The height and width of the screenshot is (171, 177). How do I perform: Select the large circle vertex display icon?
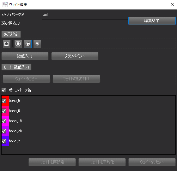click(18, 44)
